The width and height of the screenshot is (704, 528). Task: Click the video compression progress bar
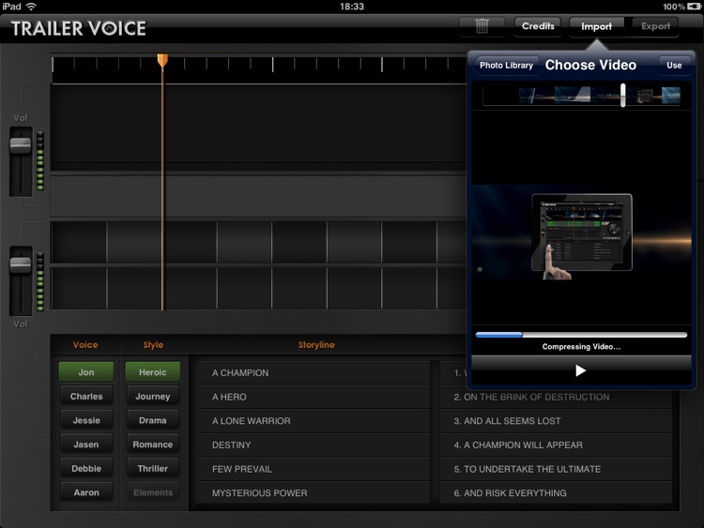[581, 335]
